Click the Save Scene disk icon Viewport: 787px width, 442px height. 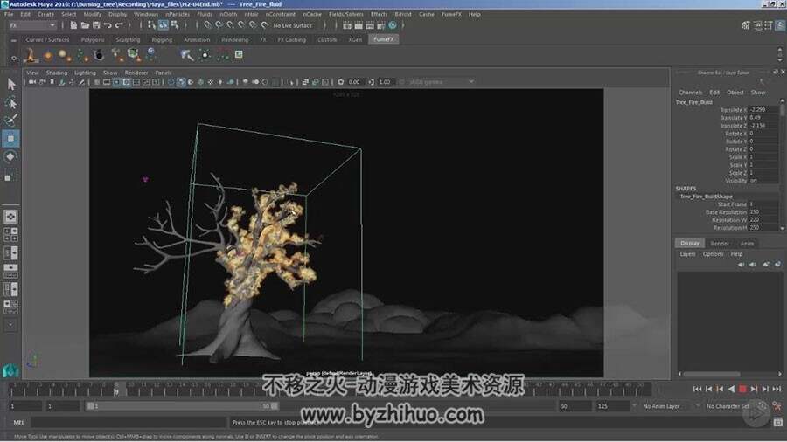(96, 25)
